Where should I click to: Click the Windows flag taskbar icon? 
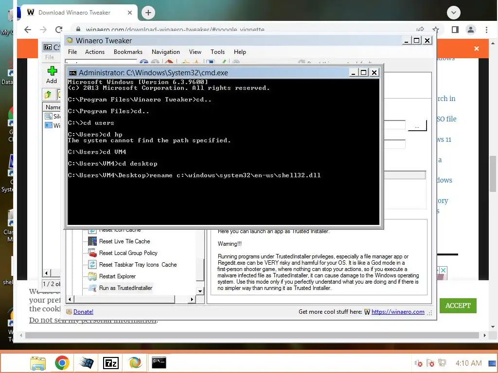(x=87, y=362)
